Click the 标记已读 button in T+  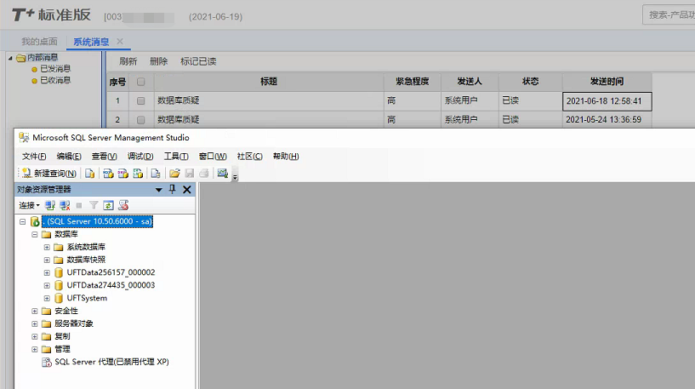tap(198, 61)
